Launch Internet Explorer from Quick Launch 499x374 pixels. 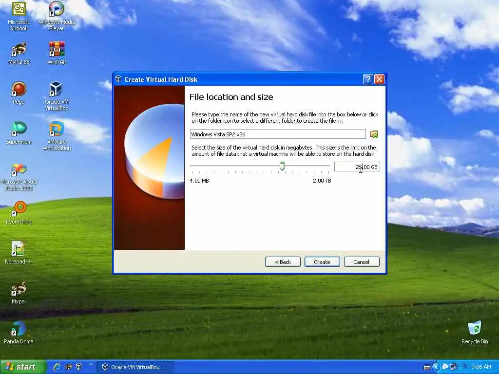pos(57,367)
